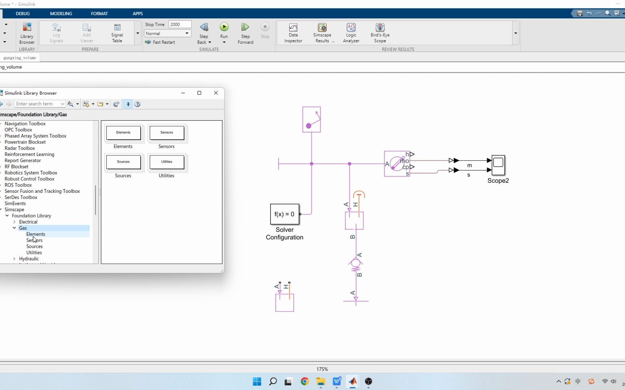Step Back in the simulation

(x=204, y=27)
